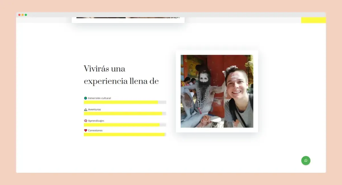Screen dimensions: 342x185
Task: Click the Aprendizajes label text
Action: click(x=96, y=121)
